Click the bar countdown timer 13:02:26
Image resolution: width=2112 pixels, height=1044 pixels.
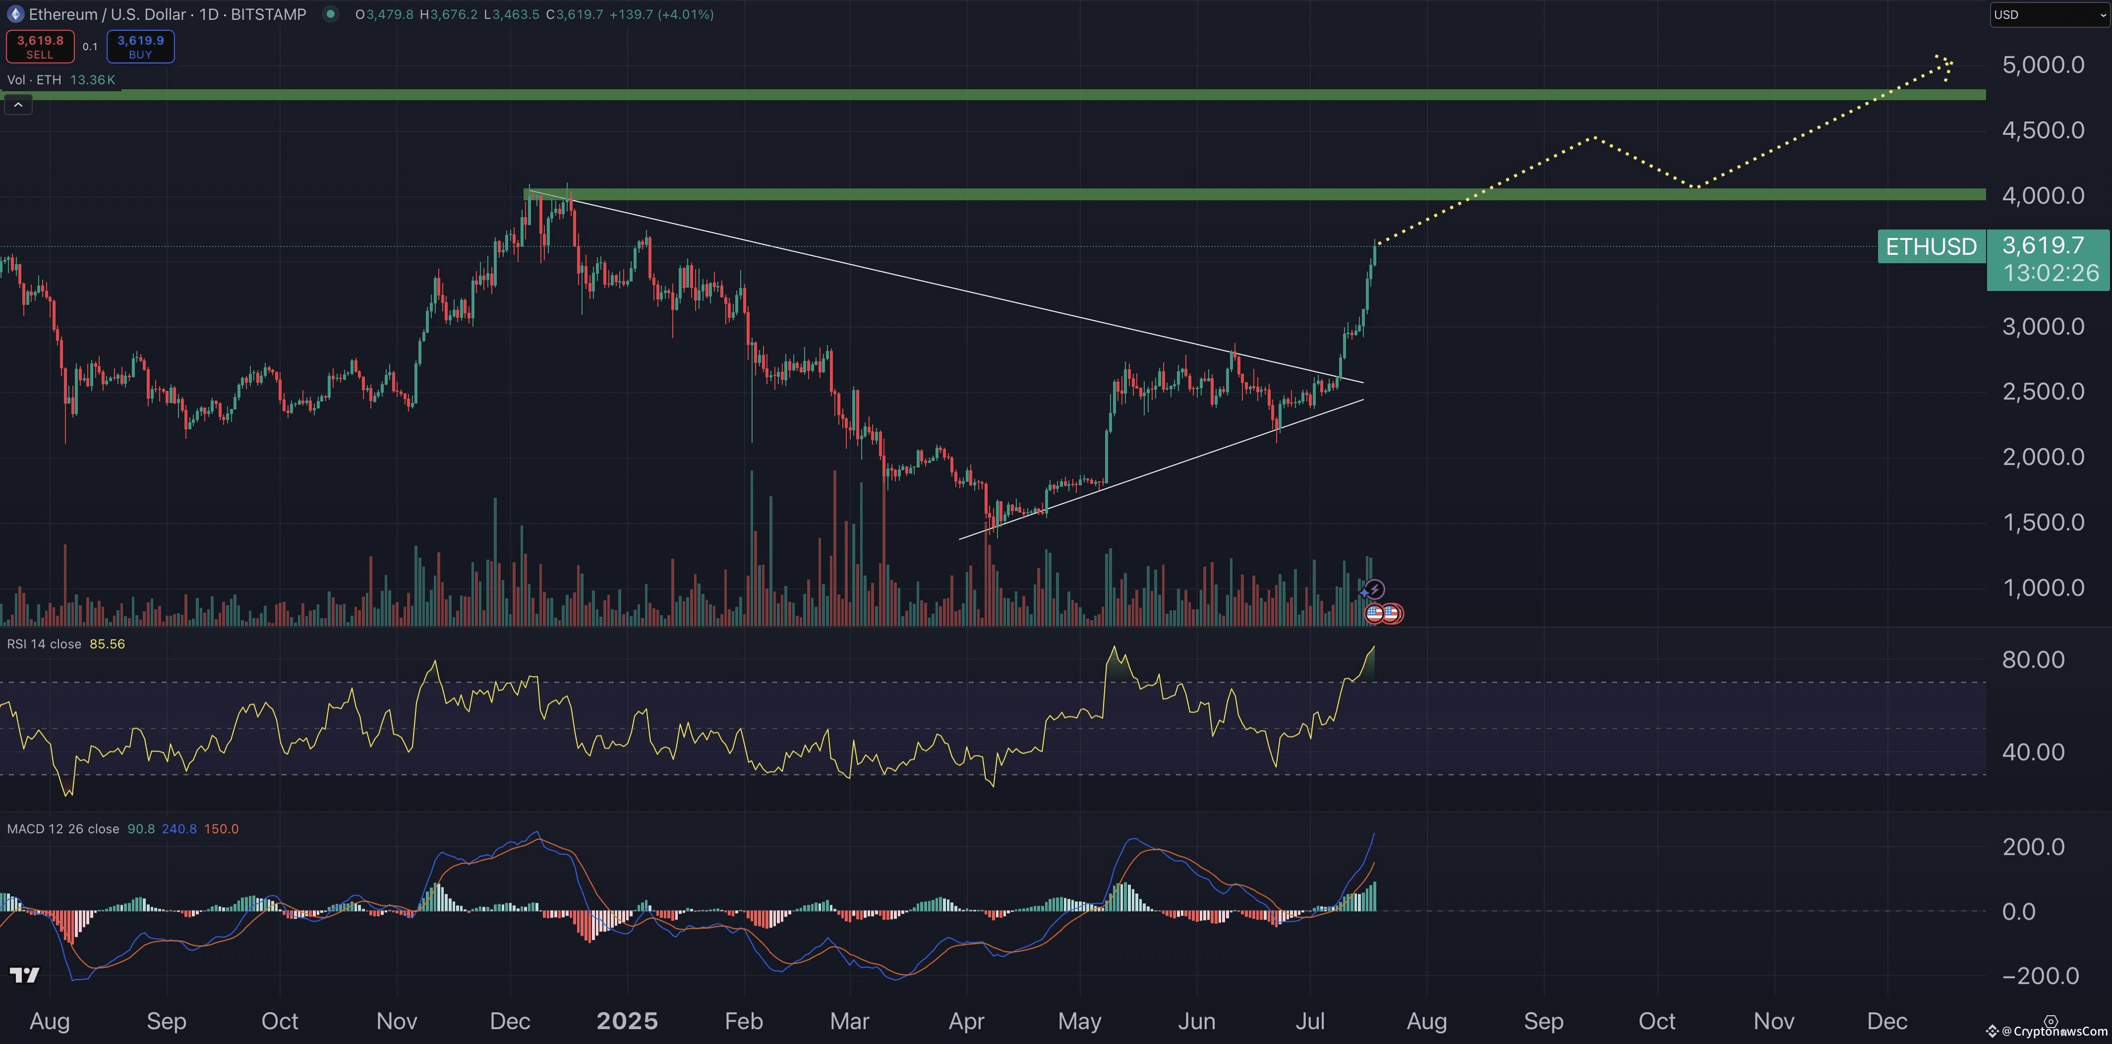(2051, 273)
